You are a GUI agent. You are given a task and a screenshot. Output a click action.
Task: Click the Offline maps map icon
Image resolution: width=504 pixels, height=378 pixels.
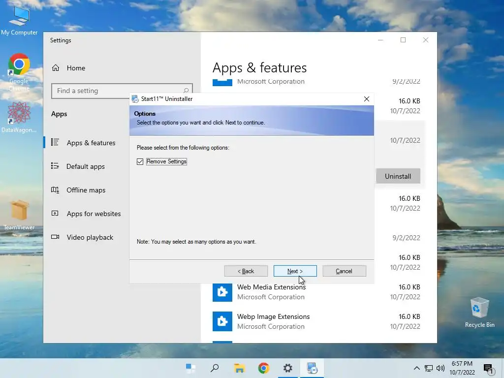55,189
